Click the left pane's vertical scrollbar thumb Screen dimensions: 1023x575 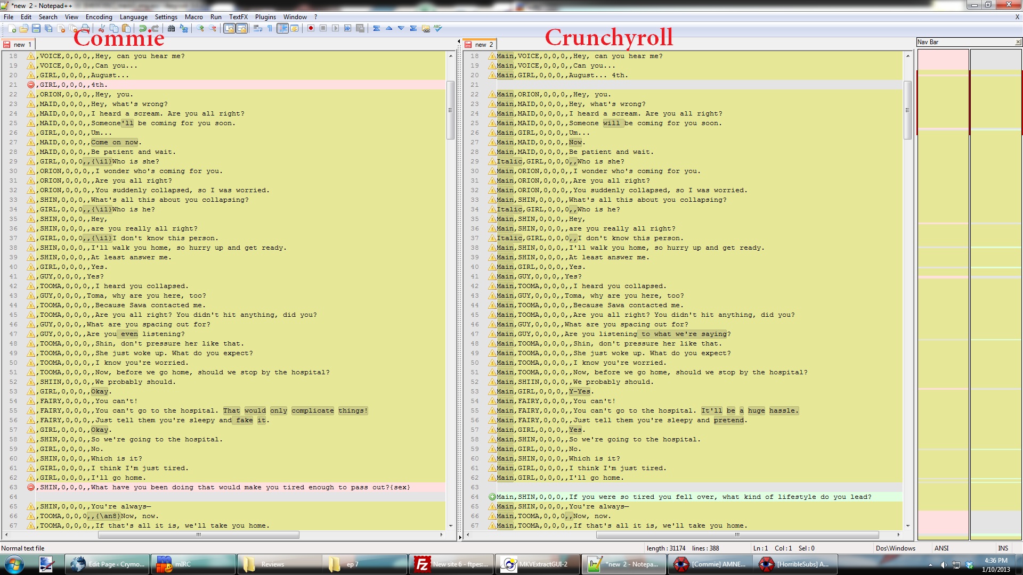point(450,110)
